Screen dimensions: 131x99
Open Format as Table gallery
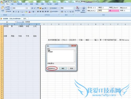[83, 10]
